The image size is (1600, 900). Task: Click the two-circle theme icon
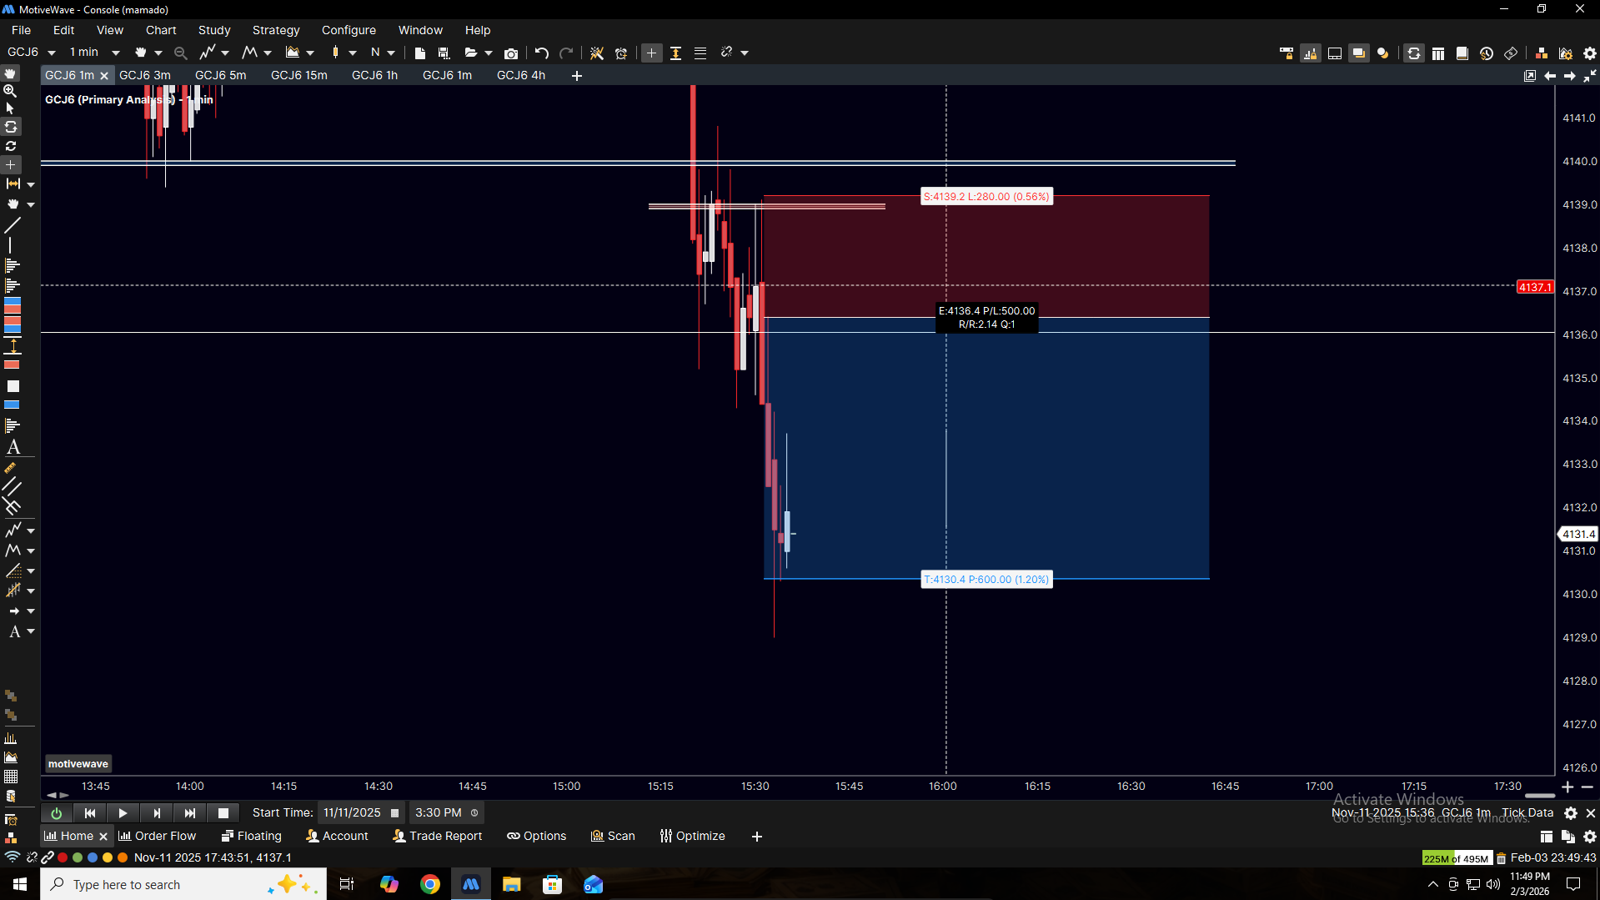tap(1383, 53)
